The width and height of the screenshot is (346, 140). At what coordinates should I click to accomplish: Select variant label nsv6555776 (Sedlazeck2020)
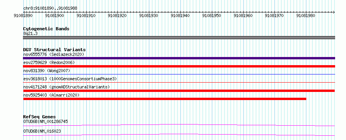coord(54,54)
